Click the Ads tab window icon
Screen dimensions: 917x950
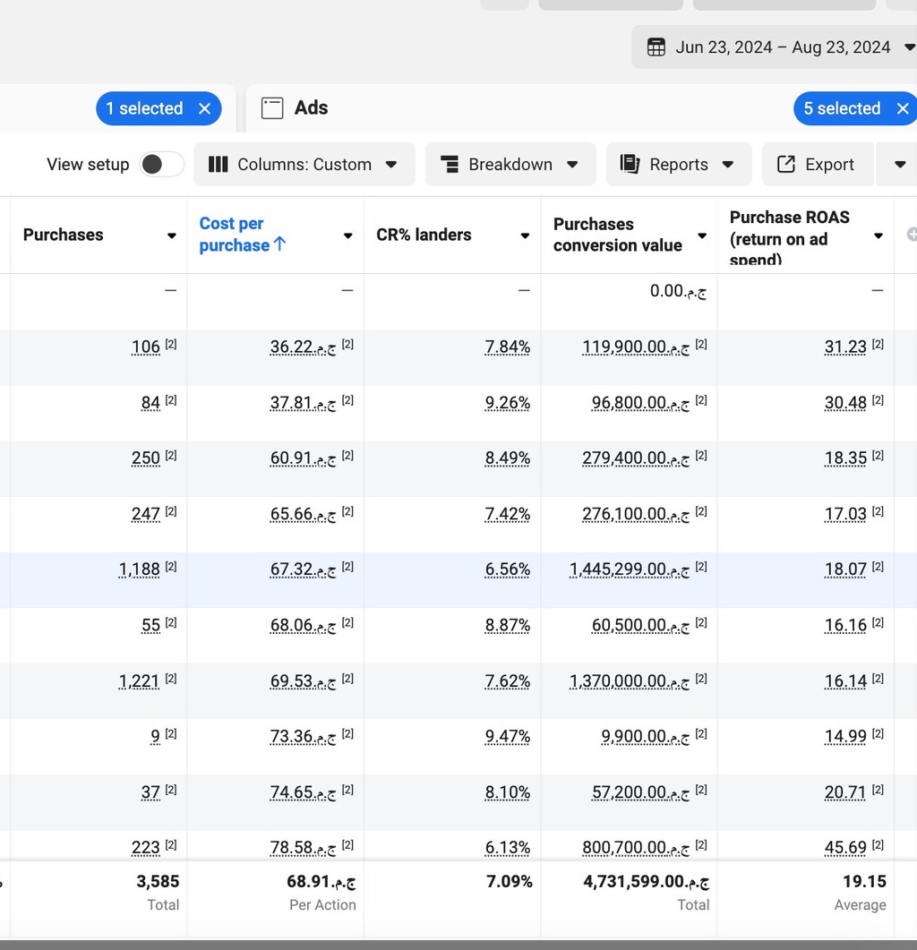point(272,107)
